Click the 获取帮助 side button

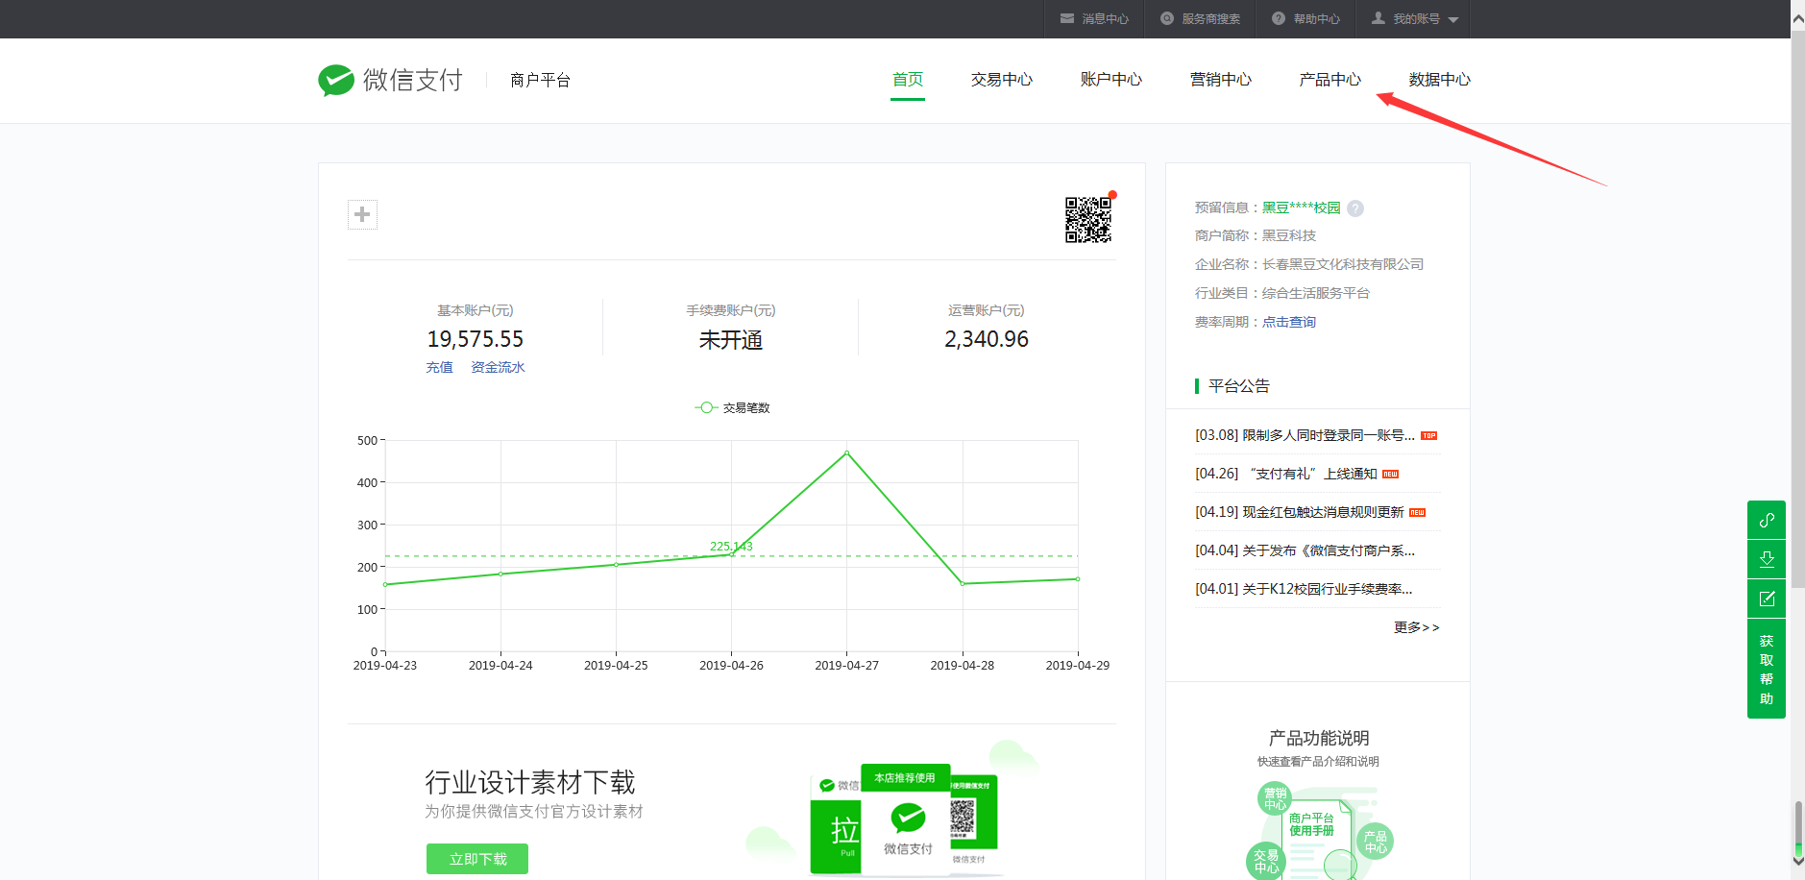coord(1766,669)
